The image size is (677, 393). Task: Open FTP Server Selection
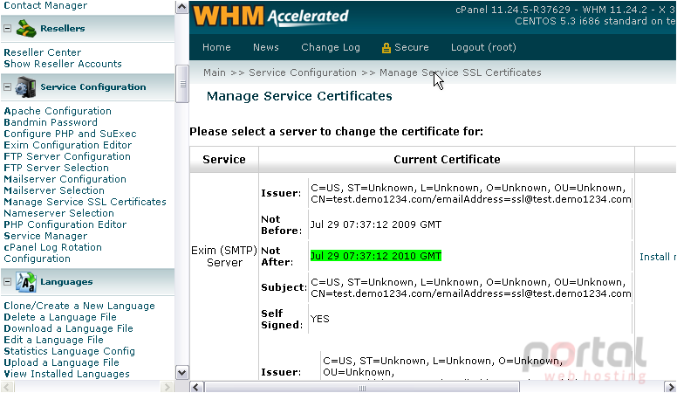[x=56, y=168]
